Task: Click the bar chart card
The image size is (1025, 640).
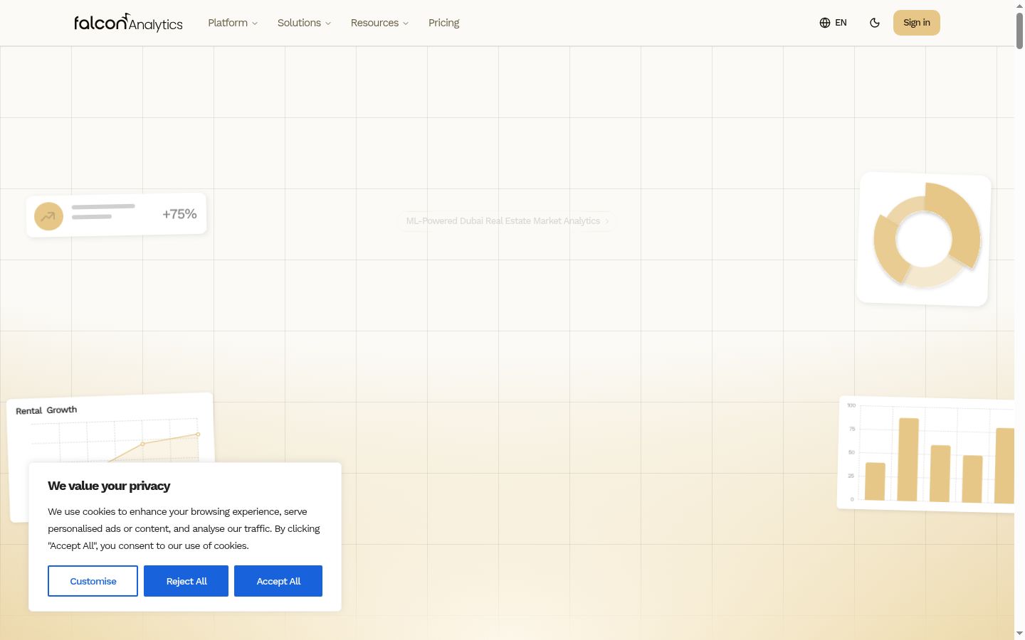Action: tap(927, 454)
